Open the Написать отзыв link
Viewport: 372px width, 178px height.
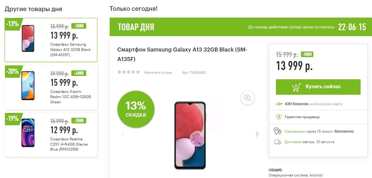pyautogui.click(x=158, y=72)
